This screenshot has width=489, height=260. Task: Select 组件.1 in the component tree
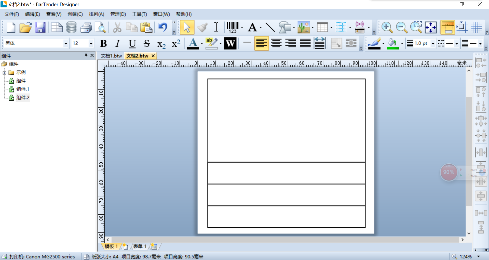click(23, 89)
